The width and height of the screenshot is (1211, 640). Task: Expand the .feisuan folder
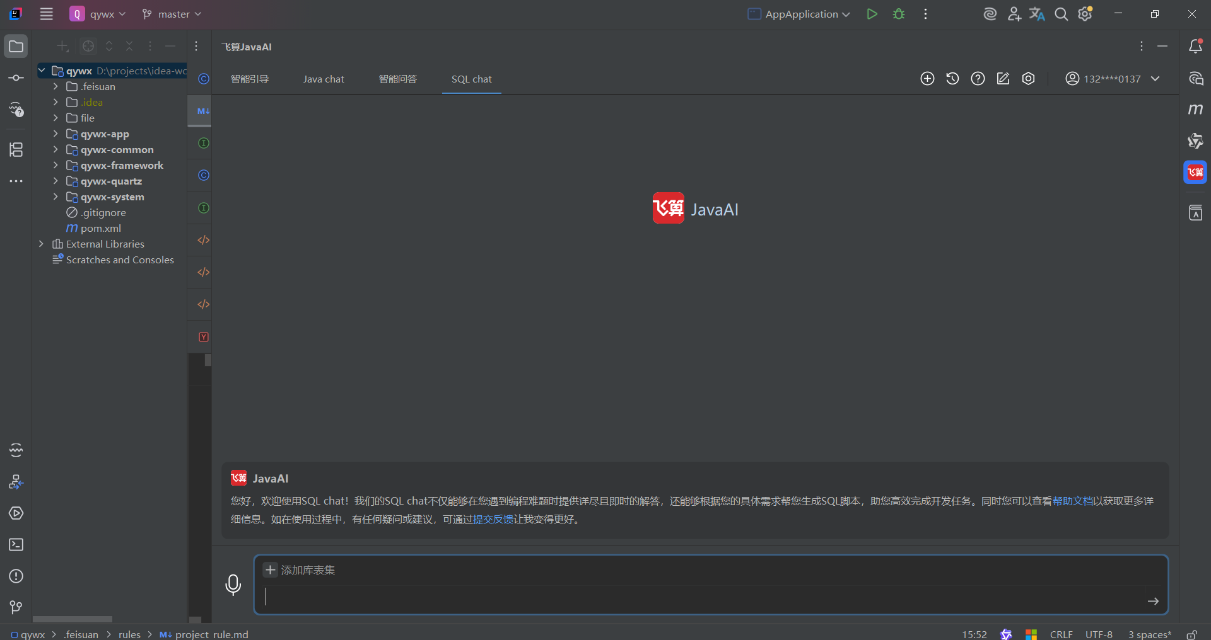[56, 86]
